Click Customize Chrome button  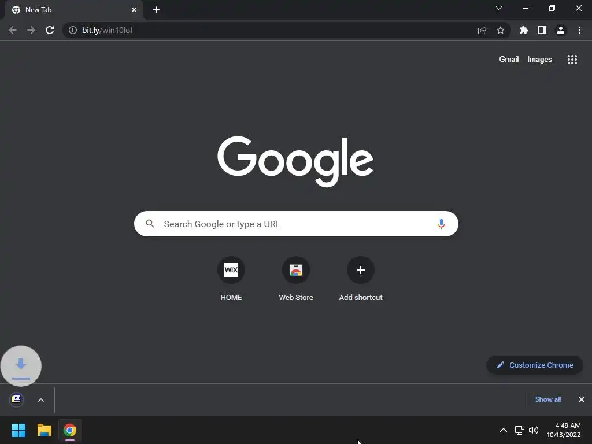click(x=535, y=365)
